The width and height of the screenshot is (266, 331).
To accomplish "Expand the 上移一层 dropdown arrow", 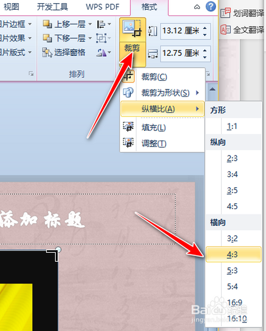I will (90, 24).
